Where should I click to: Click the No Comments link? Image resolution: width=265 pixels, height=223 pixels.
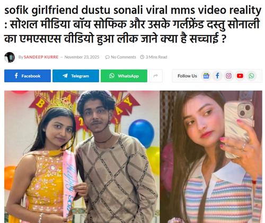click(x=123, y=57)
